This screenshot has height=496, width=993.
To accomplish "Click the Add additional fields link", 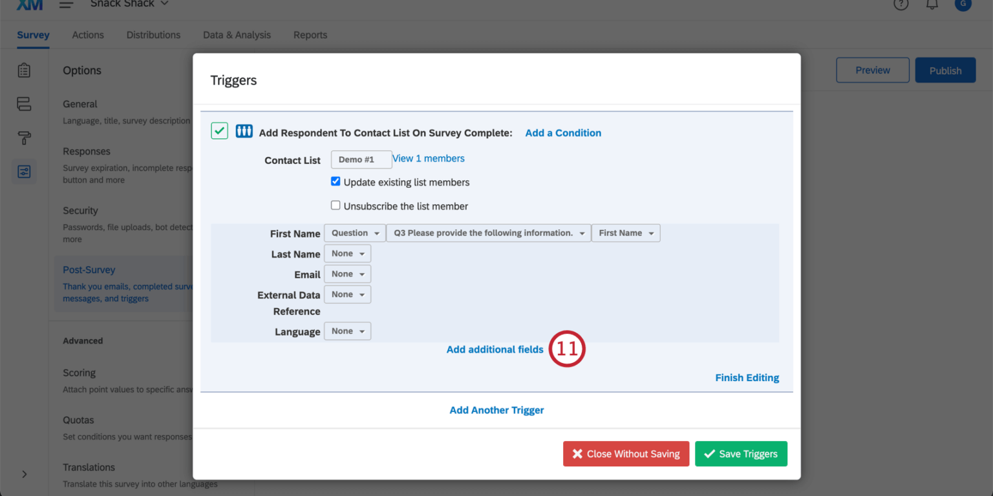I will click(x=495, y=349).
